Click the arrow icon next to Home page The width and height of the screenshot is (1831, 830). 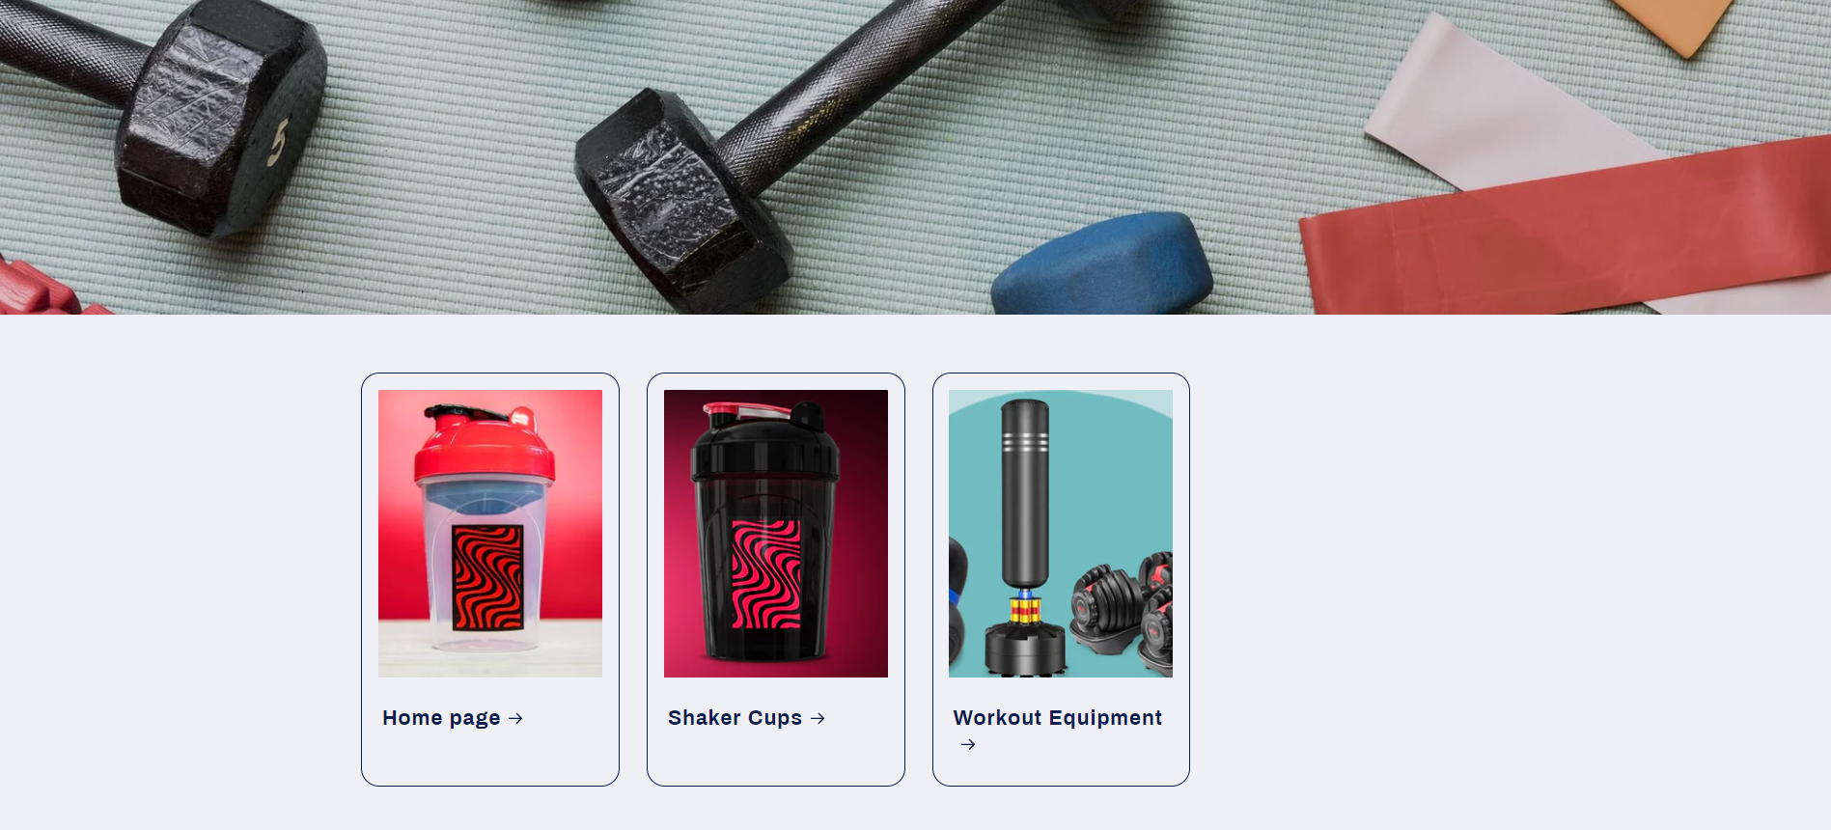tap(515, 718)
